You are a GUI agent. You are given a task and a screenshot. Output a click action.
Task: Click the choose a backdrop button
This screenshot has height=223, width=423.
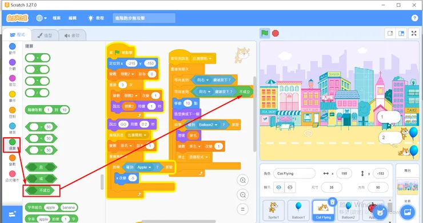point(408,213)
